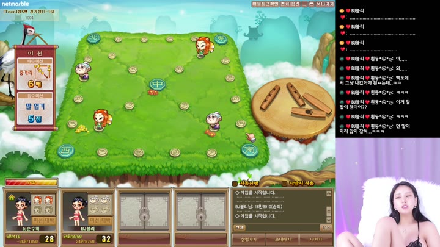
Task: Click the game log scroll-up arrow
Action: [329, 193]
